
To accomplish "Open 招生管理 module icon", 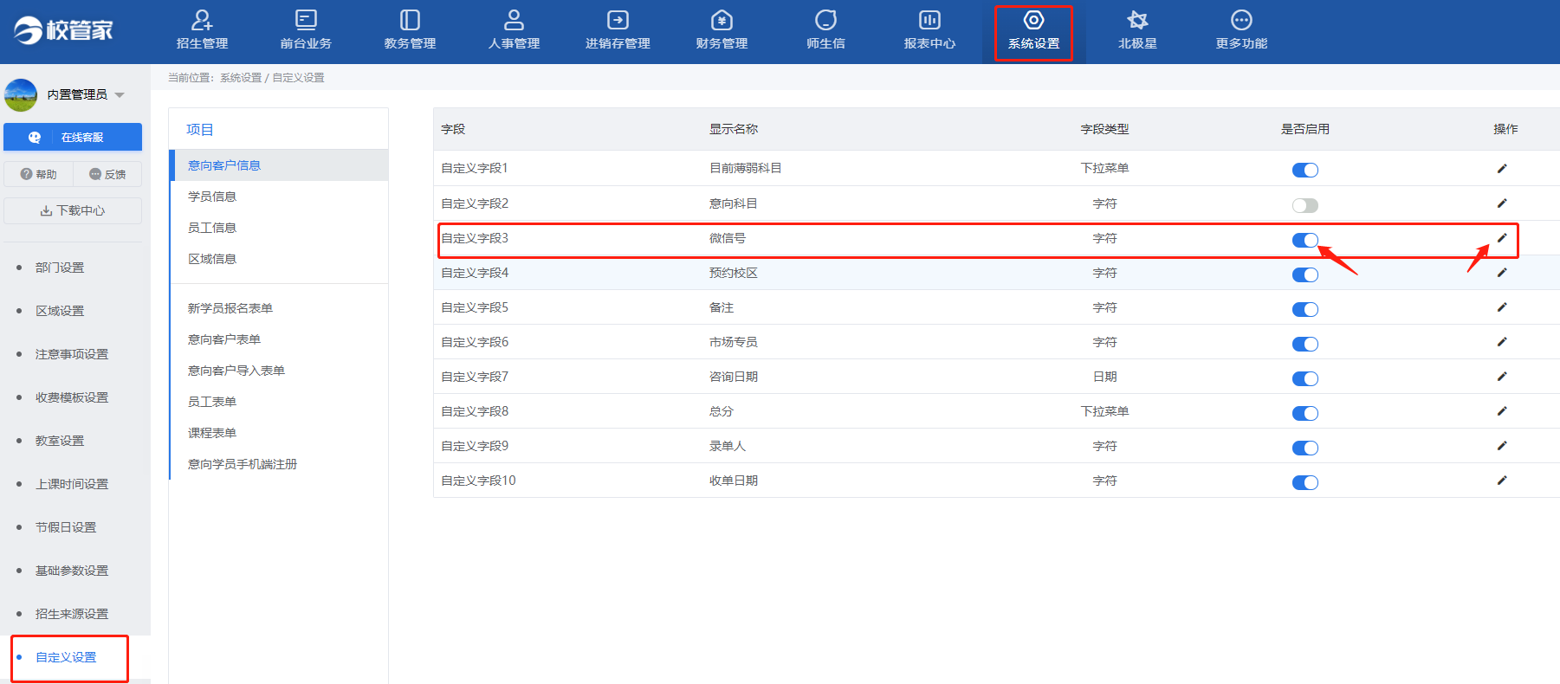I will click(x=202, y=20).
